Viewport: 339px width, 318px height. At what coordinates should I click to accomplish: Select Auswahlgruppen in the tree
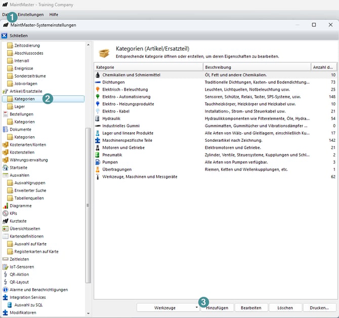30,183
